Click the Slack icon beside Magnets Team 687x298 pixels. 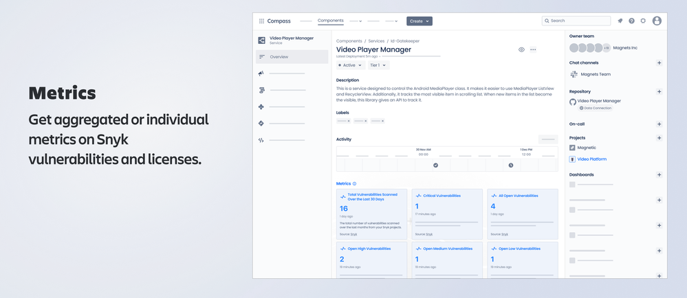tap(574, 74)
